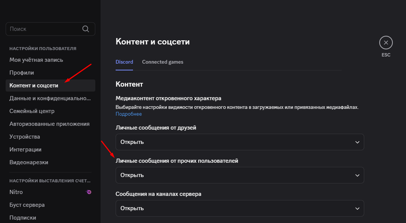
Task: Open dropdown for messages from other users
Action: (x=240, y=175)
